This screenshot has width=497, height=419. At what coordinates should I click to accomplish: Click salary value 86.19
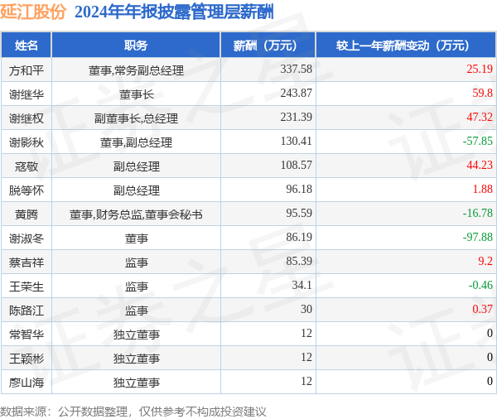click(299, 237)
